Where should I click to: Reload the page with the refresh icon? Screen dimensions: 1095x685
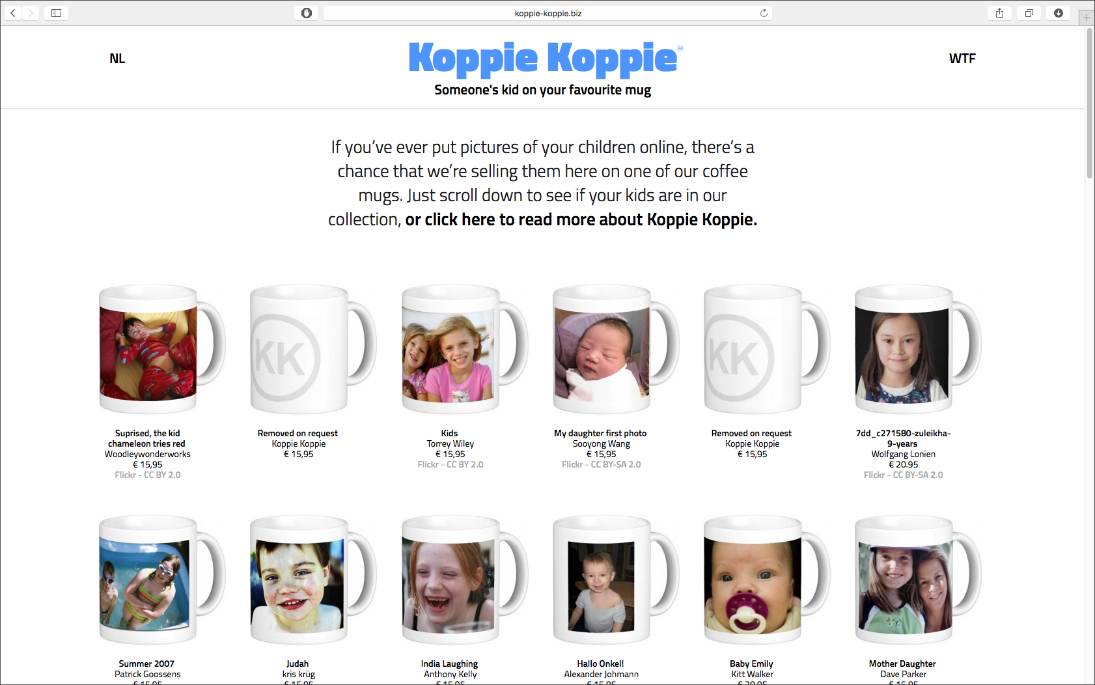point(764,13)
